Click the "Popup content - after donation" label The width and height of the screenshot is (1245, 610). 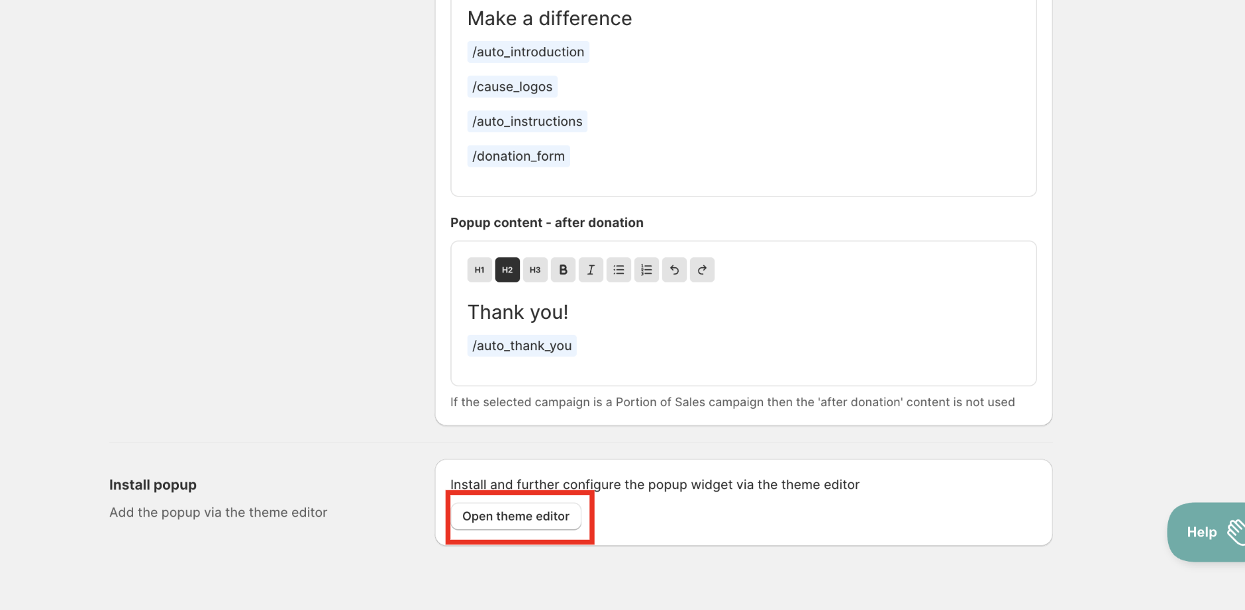pyautogui.click(x=546, y=223)
